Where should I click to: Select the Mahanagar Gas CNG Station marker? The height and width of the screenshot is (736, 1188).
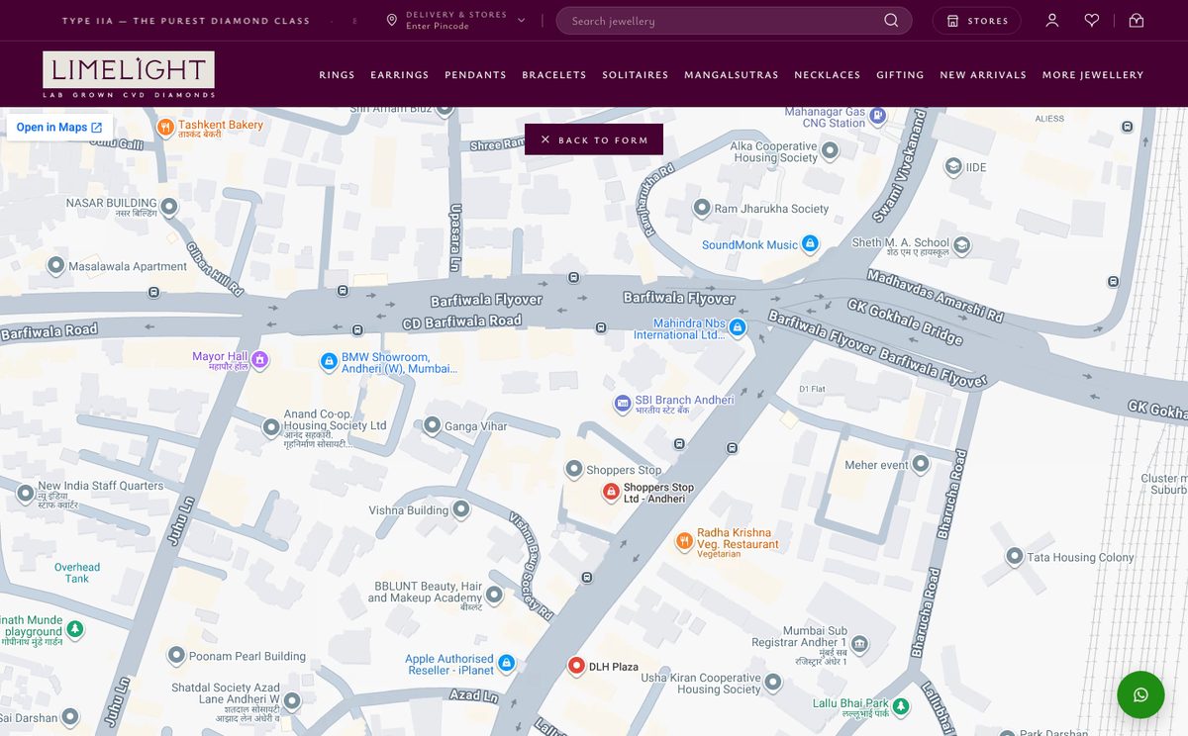pos(877,117)
